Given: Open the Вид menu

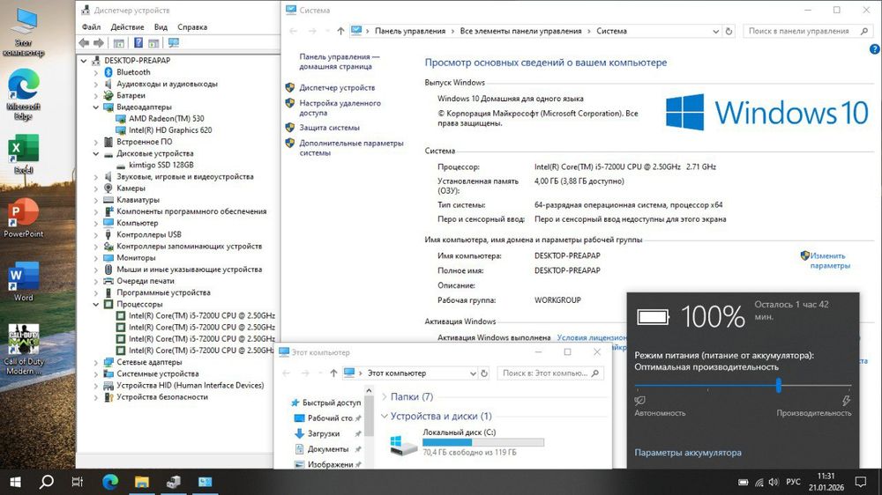Looking at the screenshot, I should coord(161,27).
